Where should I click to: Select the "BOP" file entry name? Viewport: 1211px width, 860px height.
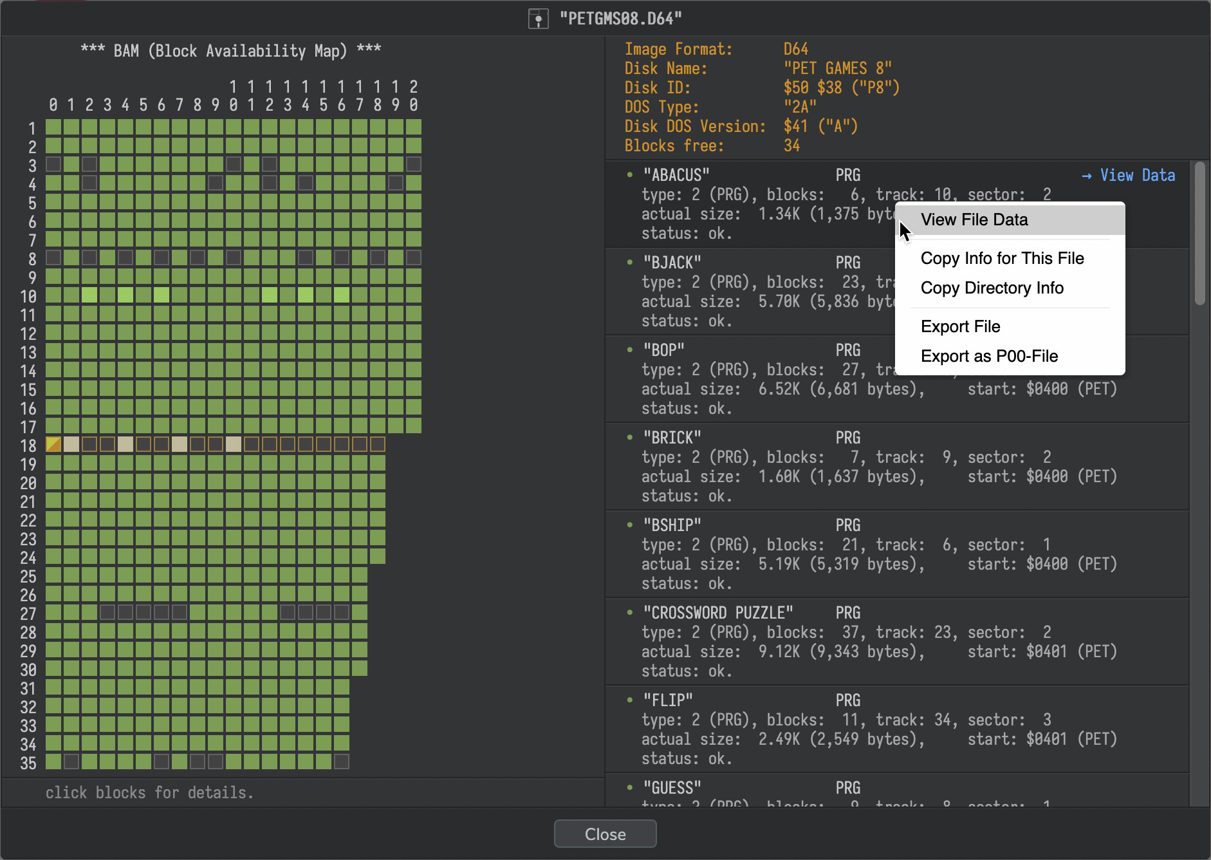click(x=664, y=351)
